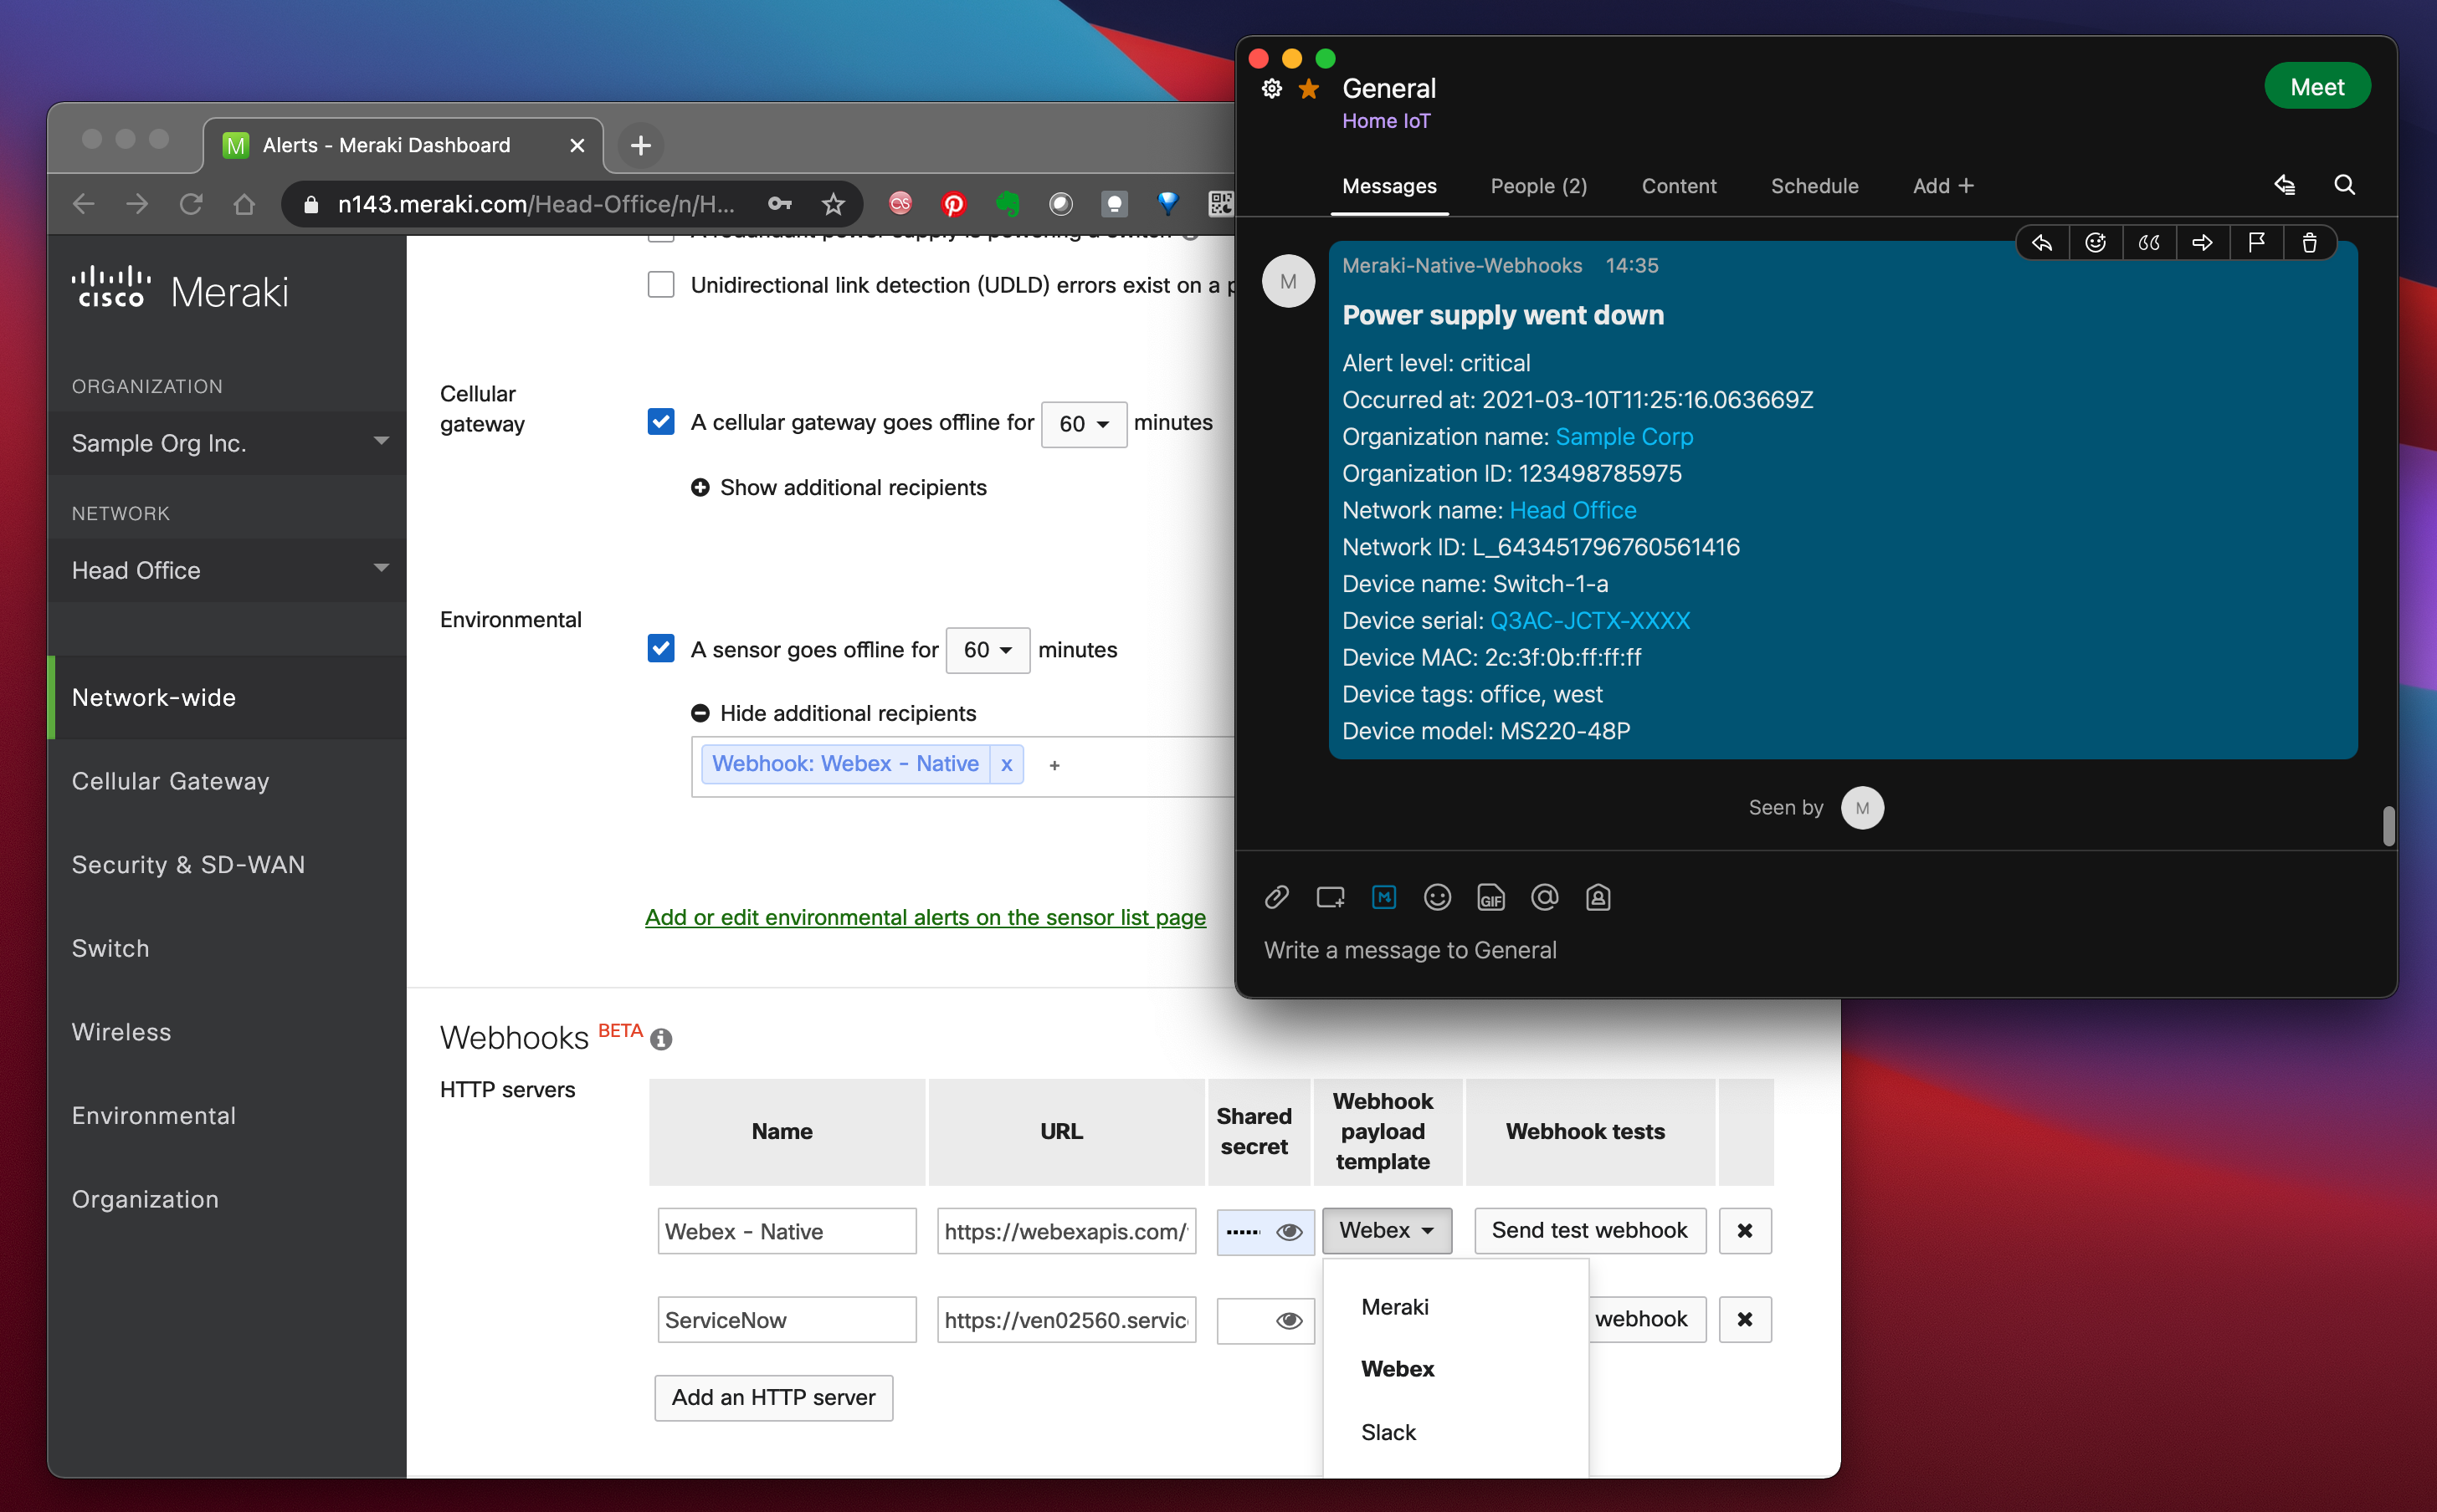
Task: Toggle the favorite star for General space
Action: [1307, 89]
